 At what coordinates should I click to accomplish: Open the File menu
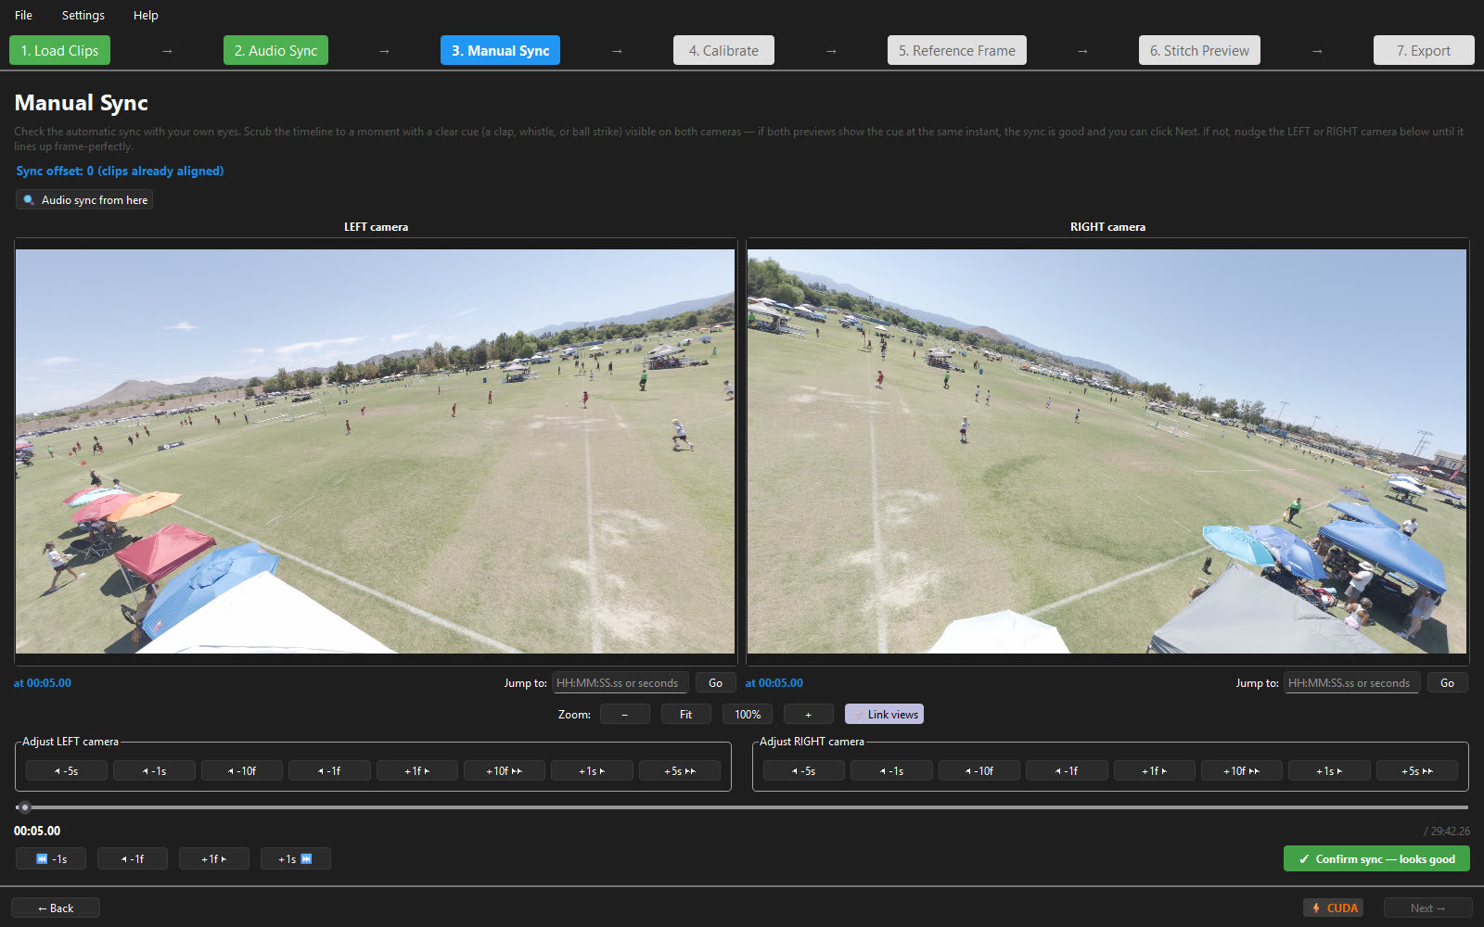click(x=23, y=15)
